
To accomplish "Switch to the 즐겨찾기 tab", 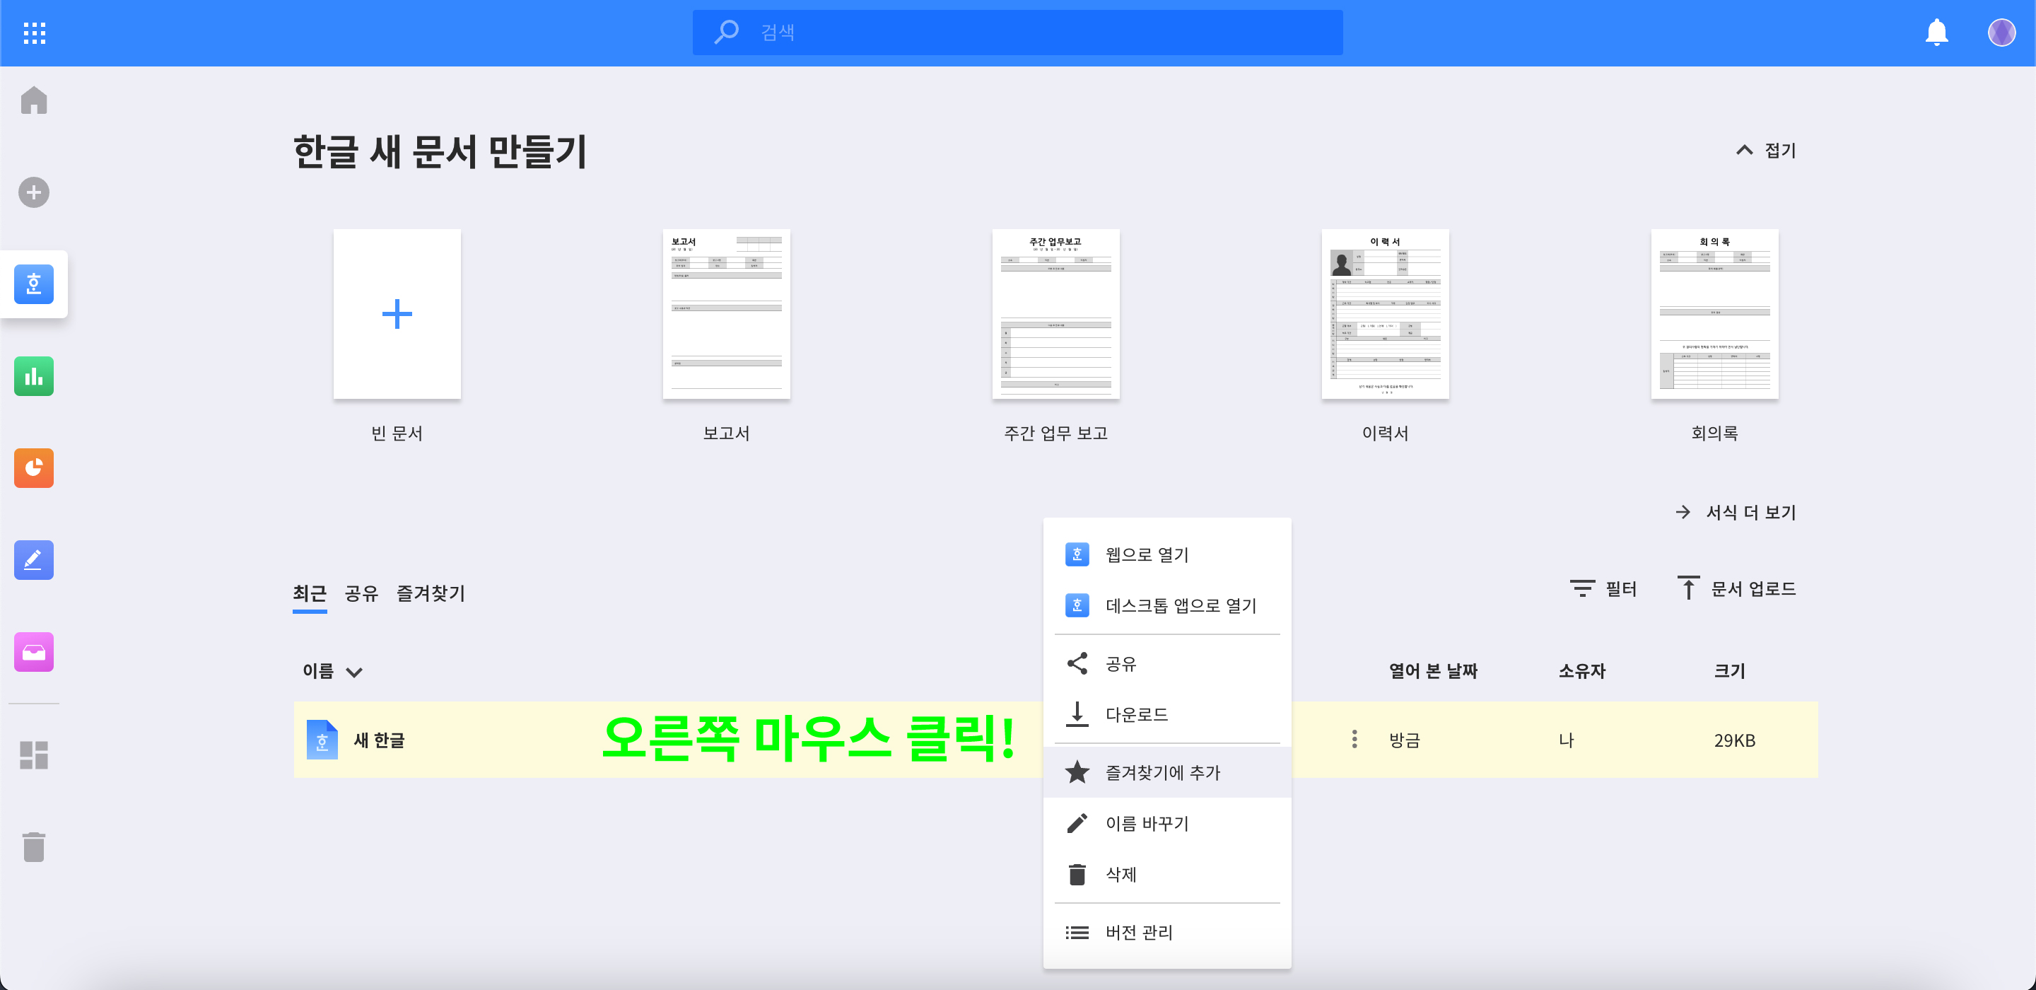I will pos(431,593).
